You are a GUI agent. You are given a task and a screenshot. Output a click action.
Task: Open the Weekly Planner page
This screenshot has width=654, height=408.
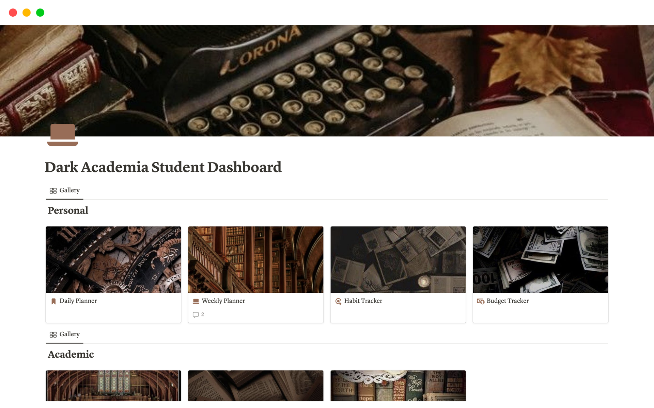point(223,301)
